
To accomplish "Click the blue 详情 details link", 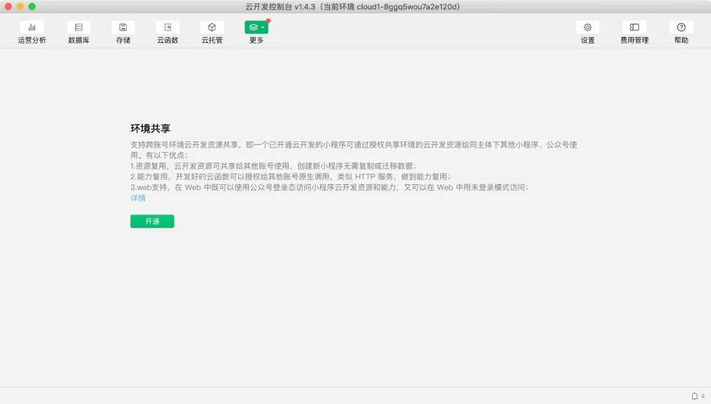I will pos(138,198).
